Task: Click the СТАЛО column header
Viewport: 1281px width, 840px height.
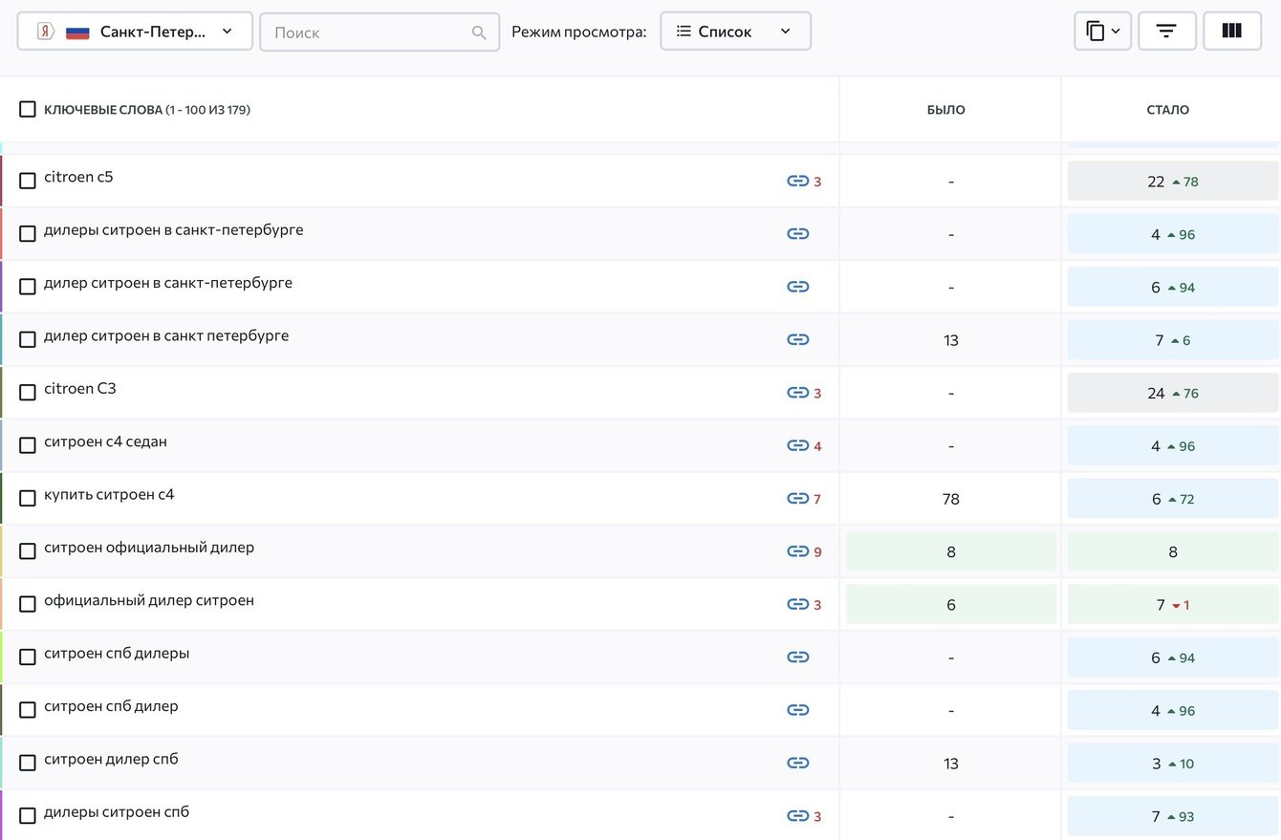Action: [1167, 110]
